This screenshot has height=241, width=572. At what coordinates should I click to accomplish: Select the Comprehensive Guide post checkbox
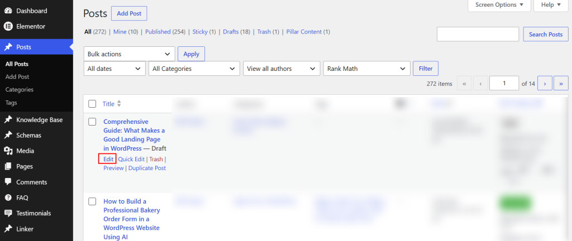(92, 122)
